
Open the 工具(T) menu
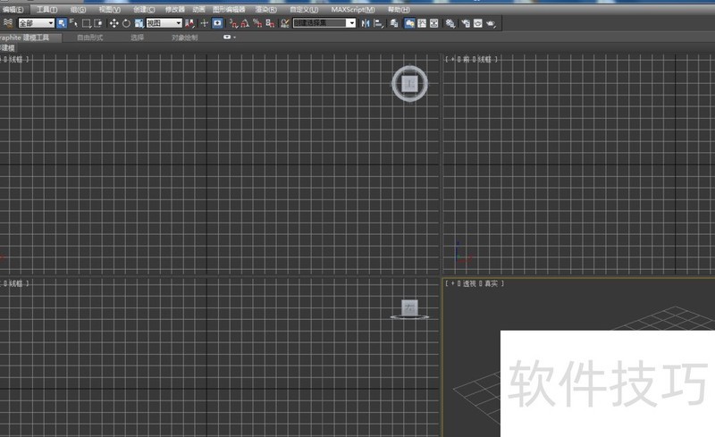coord(46,9)
